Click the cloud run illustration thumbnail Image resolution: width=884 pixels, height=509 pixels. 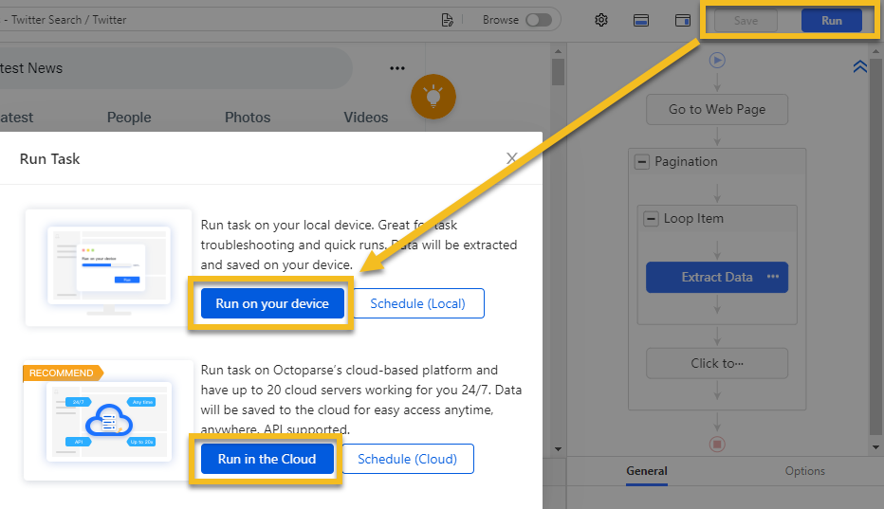point(109,421)
